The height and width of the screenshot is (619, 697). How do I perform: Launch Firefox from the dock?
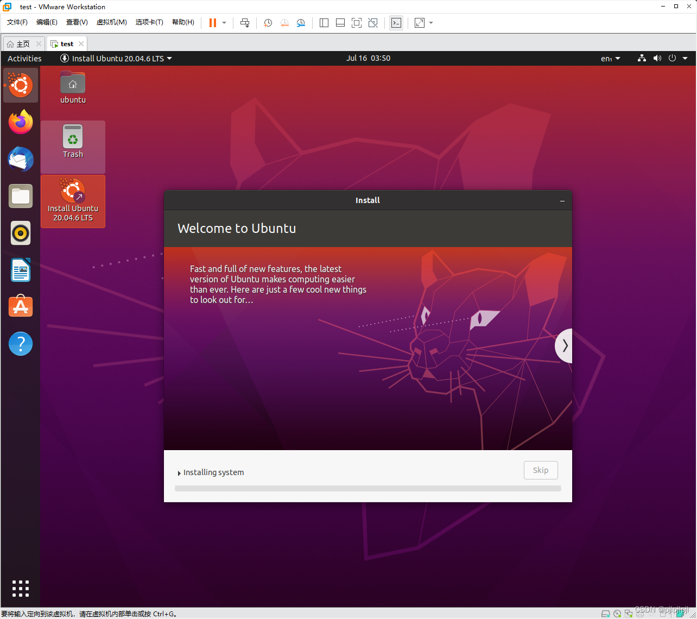21,122
